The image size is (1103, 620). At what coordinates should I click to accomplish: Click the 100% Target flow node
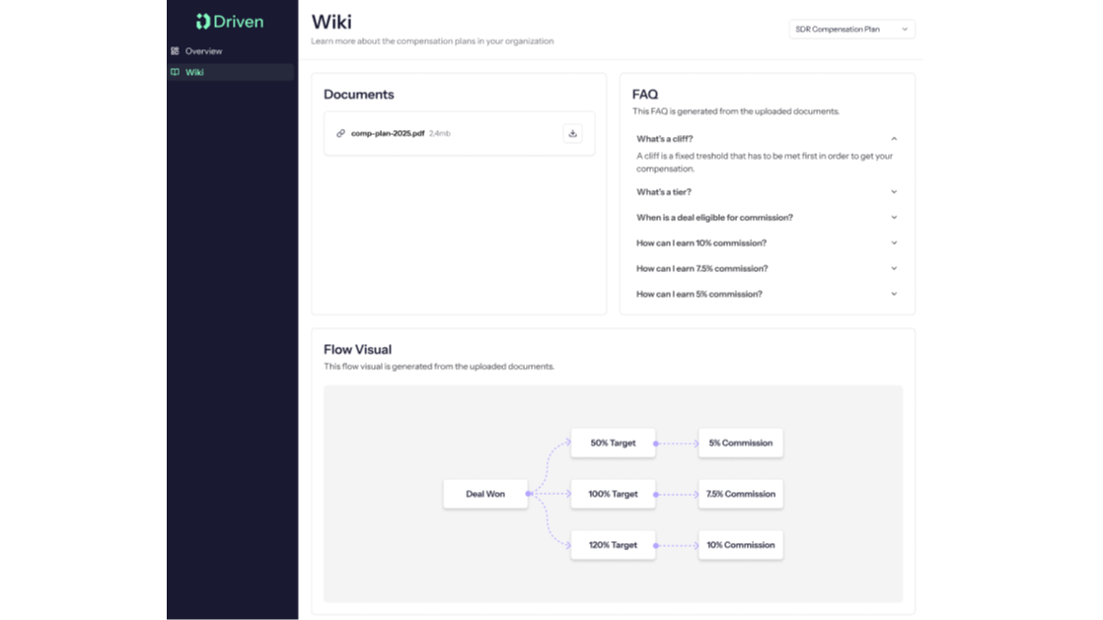pyautogui.click(x=613, y=494)
